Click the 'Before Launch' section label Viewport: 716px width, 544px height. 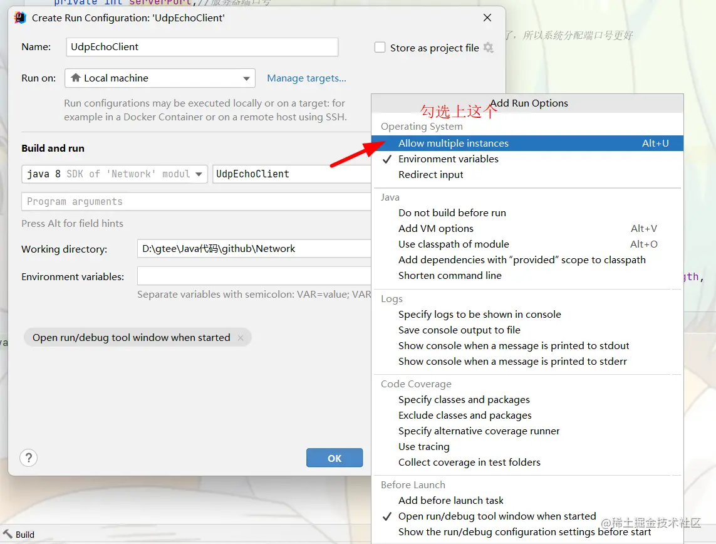point(413,485)
